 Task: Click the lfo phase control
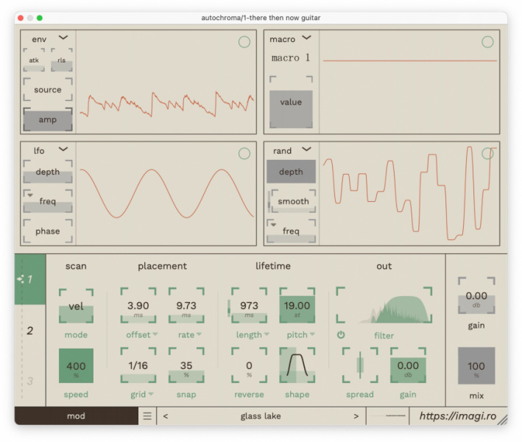click(48, 231)
